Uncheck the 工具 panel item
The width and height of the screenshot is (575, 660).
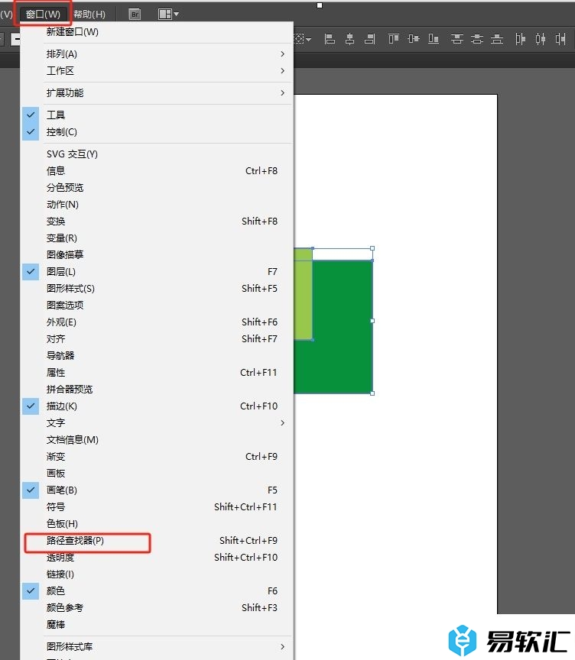(x=157, y=115)
